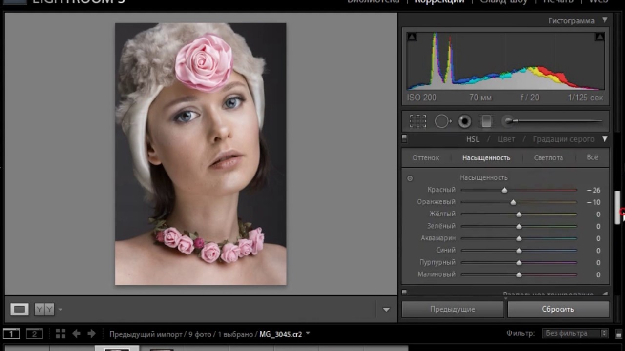Switch to Before/After comparison view
The image size is (625, 351).
click(x=44, y=309)
